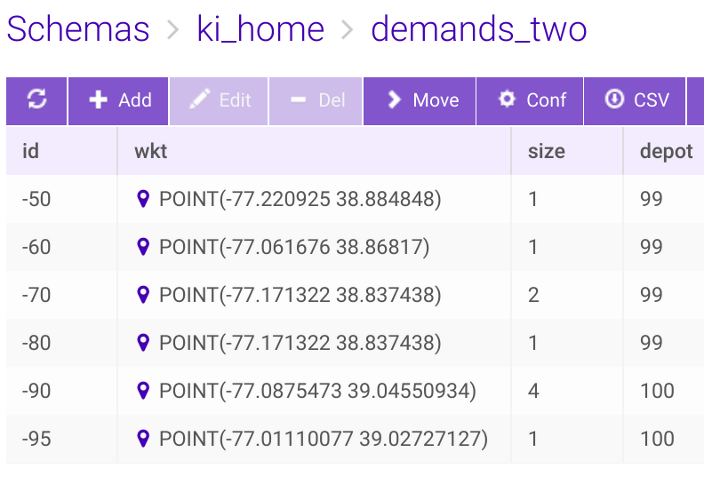Select the row with id -90
Viewport: 704px width, 492px height.
(x=36, y=391)
